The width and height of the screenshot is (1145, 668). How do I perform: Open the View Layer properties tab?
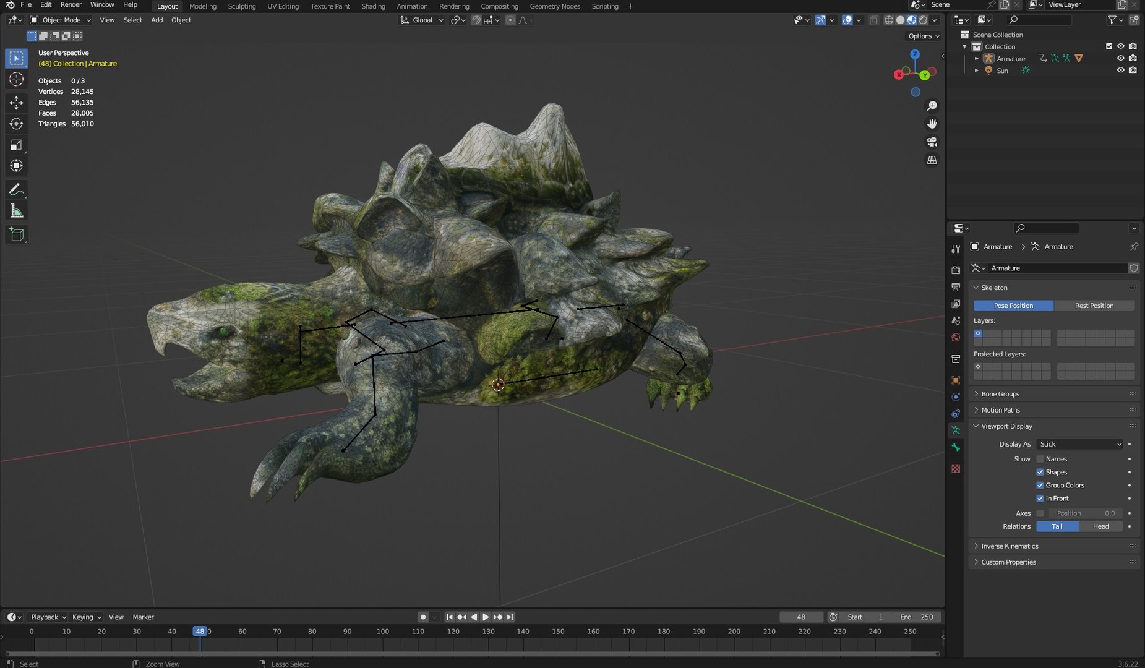(956, 304)
